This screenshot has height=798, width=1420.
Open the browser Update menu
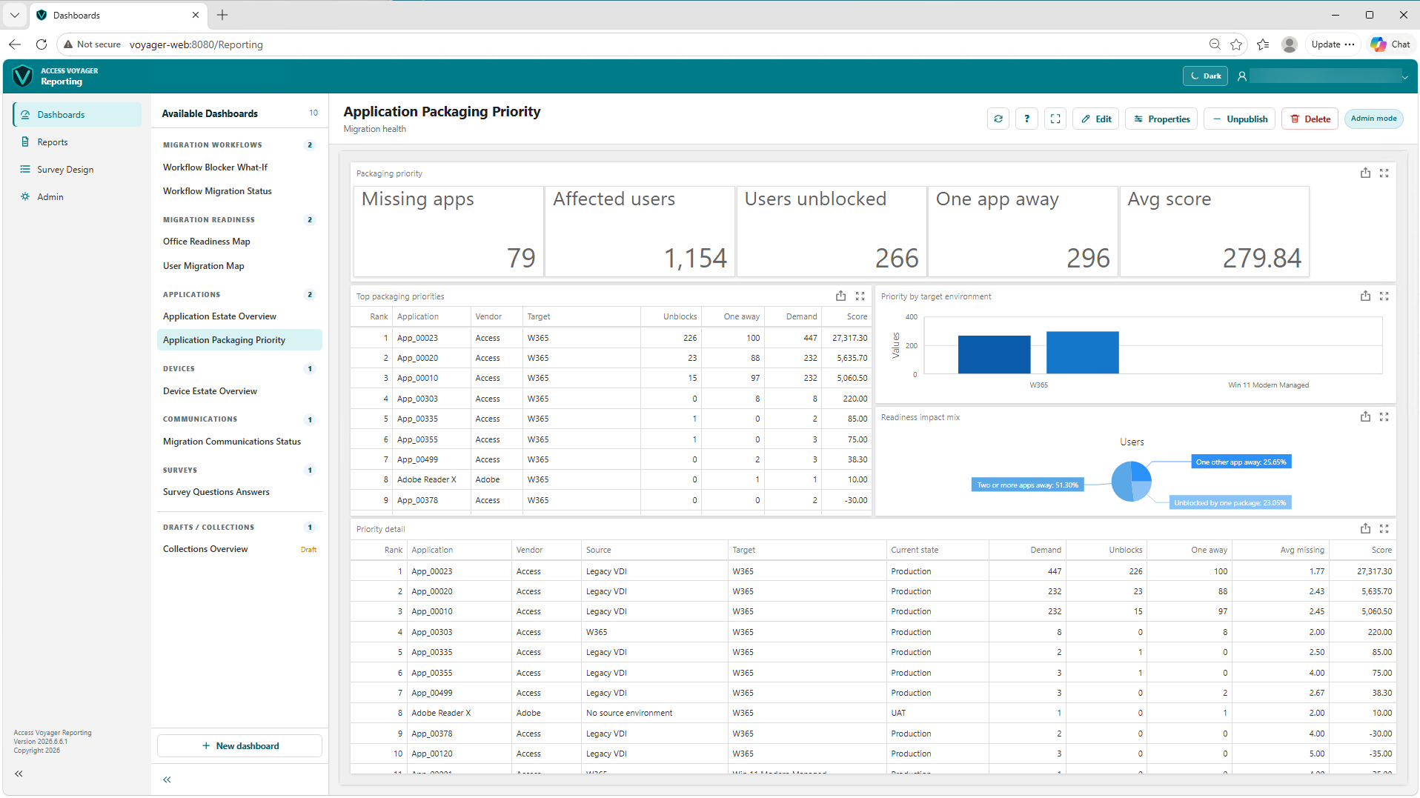coord(1333,44)
